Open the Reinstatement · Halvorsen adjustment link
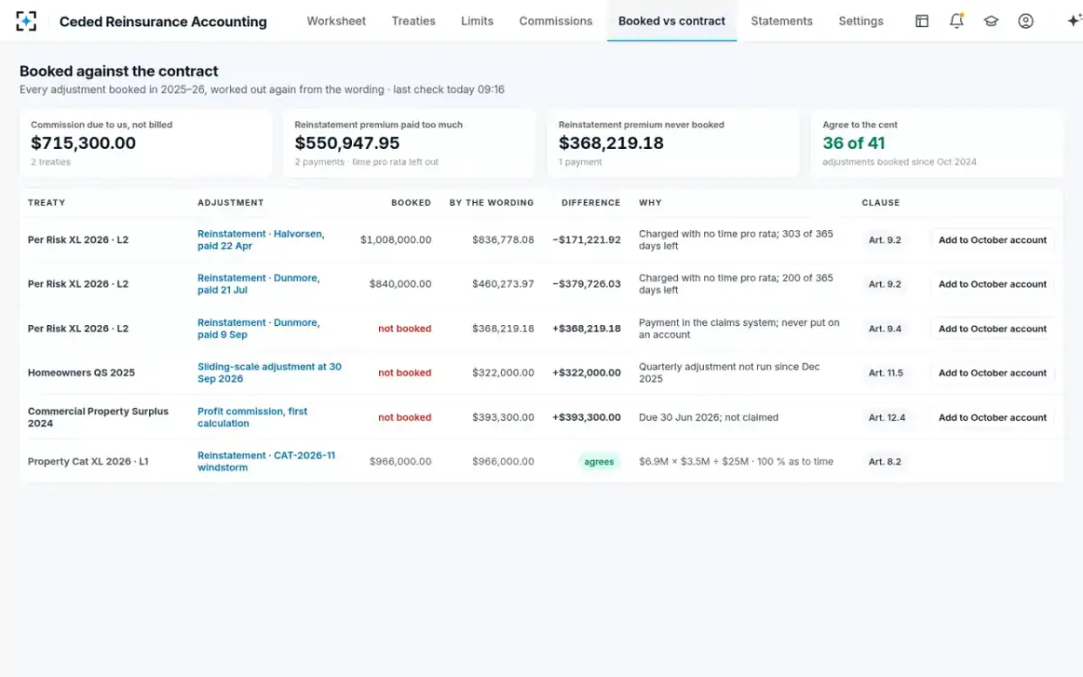Screen dimensions: 1083x677 tap(261, 240)
